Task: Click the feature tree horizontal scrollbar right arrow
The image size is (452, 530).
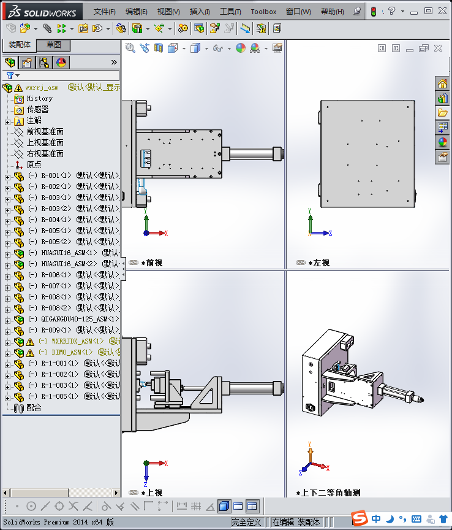Action: [x=116, y=493]
